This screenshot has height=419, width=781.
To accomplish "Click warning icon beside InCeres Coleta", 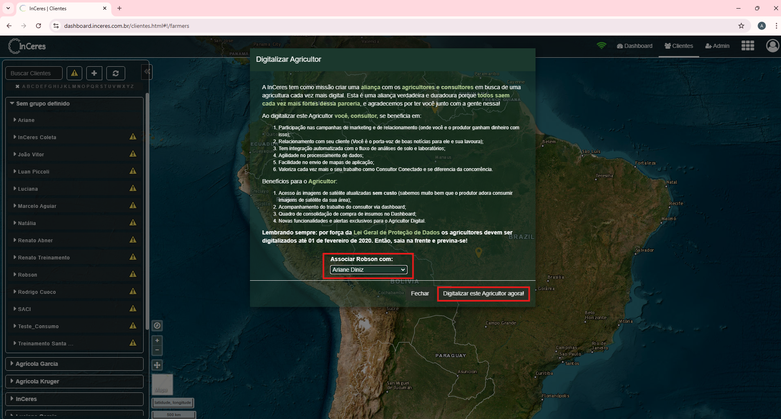I will click(x=133, y=137).
